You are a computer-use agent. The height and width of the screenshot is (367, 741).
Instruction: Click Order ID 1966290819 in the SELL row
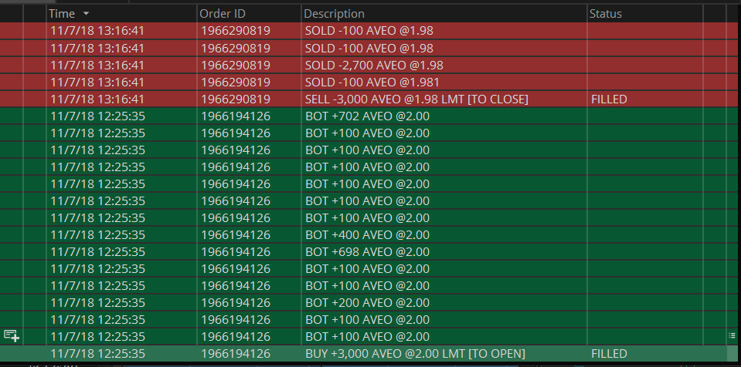click(235, 99)
